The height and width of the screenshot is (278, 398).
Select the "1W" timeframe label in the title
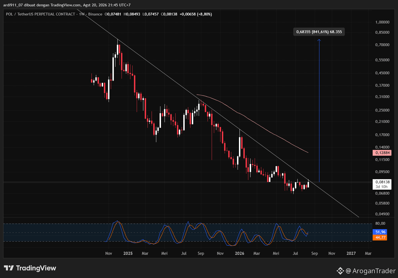coord(82,14)
